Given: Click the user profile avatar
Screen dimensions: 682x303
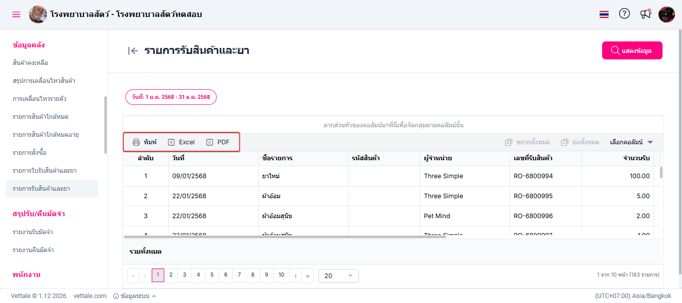Looking at the screenshot, I should 667,14.
